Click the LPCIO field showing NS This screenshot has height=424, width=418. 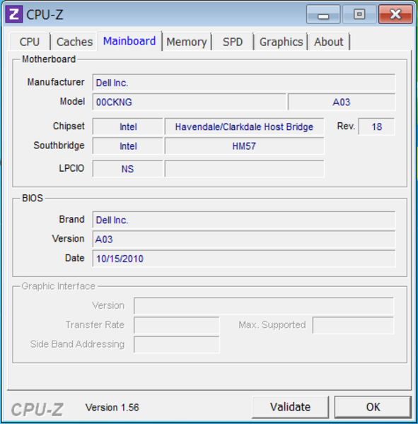[x=128, y=169]
